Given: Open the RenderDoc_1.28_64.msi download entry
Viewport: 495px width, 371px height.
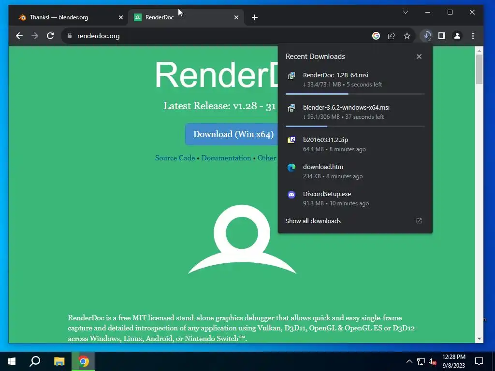Looking at the screenshot, I should tap(355, 80).
